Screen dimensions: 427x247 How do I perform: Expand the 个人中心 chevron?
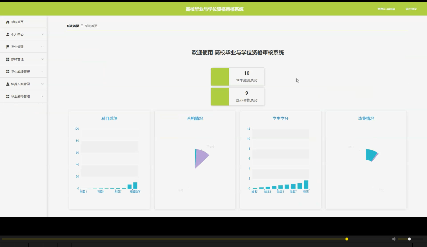click(x=43, y=34)
